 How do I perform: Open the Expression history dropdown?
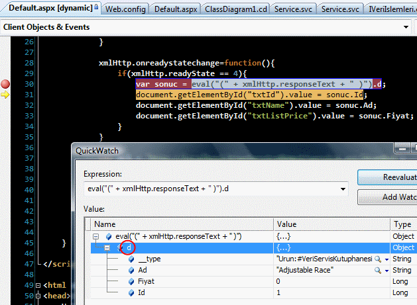342,189
